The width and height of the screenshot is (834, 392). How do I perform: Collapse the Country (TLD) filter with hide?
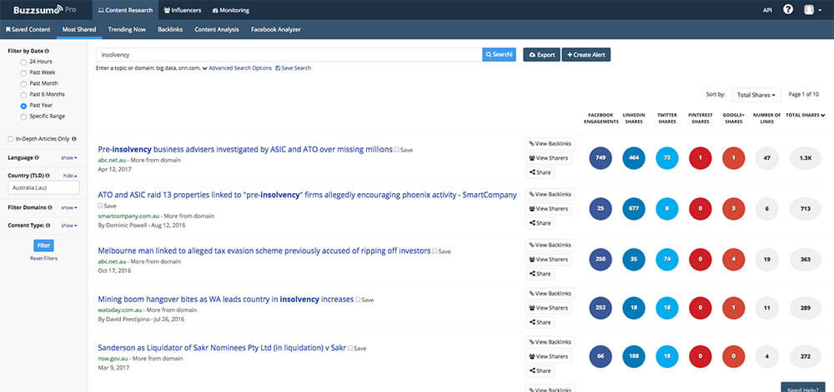pos(70,176)
